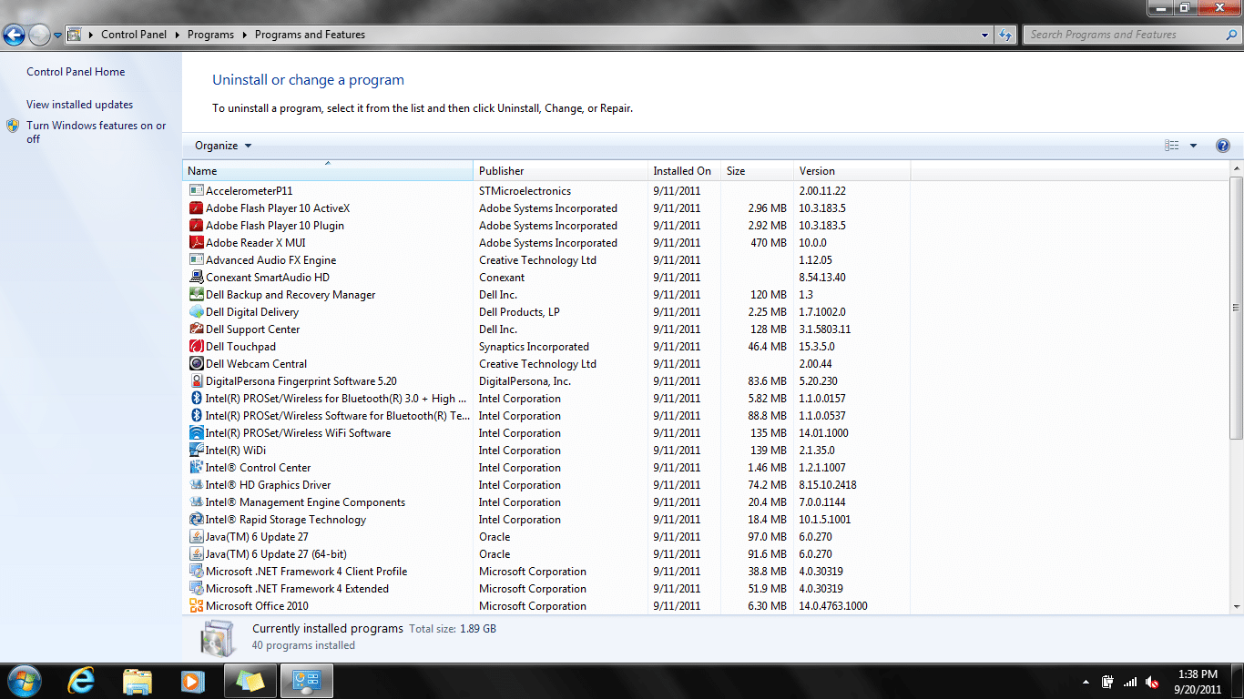The image size is (1244, 699).
Task: Launch Windows Media Player from taskbar
Action: point(192,680)
